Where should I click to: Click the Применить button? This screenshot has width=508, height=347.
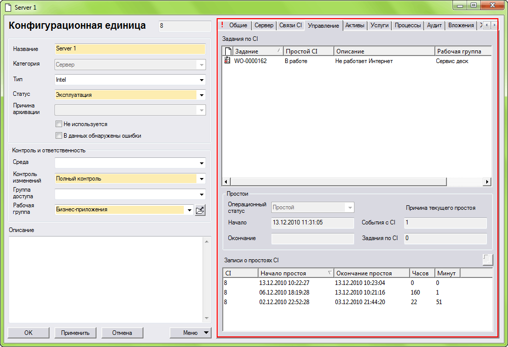click(x=75, y=333)
